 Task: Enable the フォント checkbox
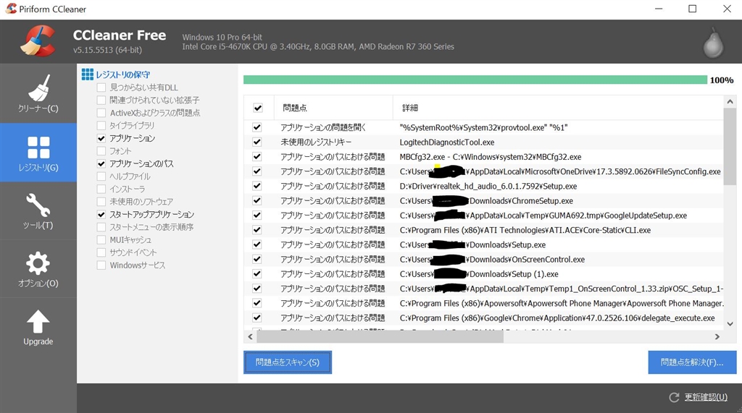[x=101, y=151]
